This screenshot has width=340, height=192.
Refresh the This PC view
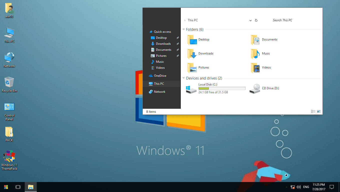(256, 20)
